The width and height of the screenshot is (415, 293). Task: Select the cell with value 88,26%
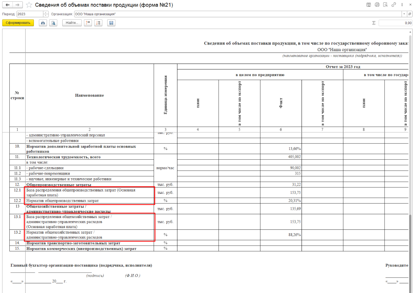tap(281, 235)
